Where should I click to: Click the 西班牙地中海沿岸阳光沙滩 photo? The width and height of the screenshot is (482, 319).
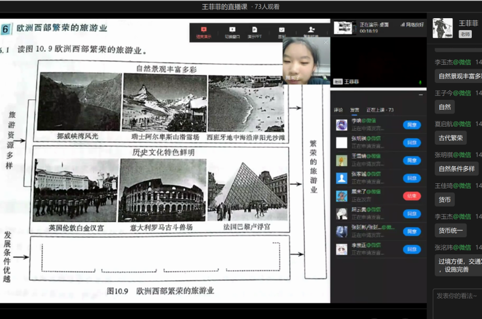pos(246,103)
